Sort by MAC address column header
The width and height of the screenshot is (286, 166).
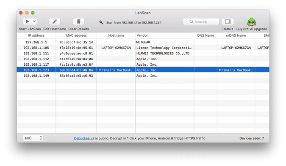click(x=76, y=35)
